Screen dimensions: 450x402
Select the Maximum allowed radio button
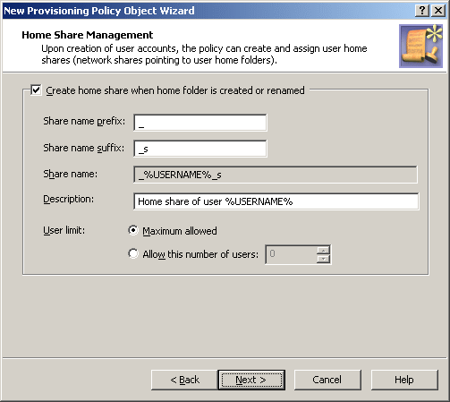[x=133, y=230]
